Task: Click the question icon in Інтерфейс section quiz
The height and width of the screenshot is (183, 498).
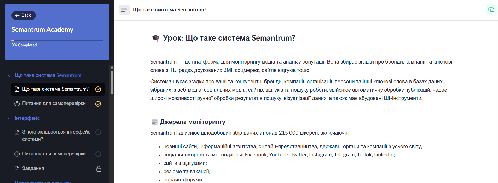Action: click(17, 154)
